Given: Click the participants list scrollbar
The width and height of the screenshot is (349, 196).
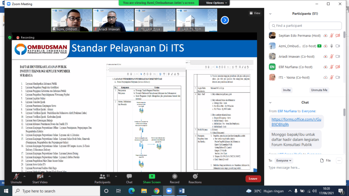Looking at the screenshot, I should tap(344, 34).
